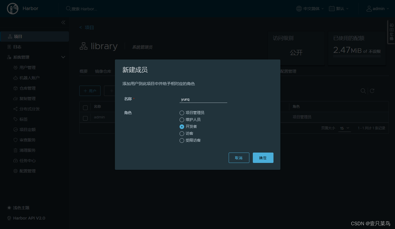Image resolution: width=395 pixels, height=229 pixels.
Task: Click the refresh icon above the table
Action: click(372, 91)
